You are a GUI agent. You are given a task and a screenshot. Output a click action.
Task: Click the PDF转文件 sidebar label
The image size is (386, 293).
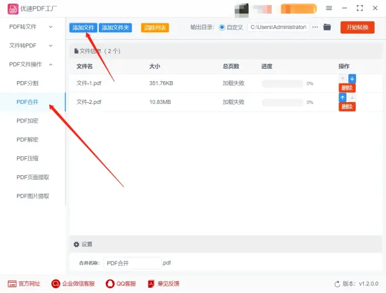23,26
